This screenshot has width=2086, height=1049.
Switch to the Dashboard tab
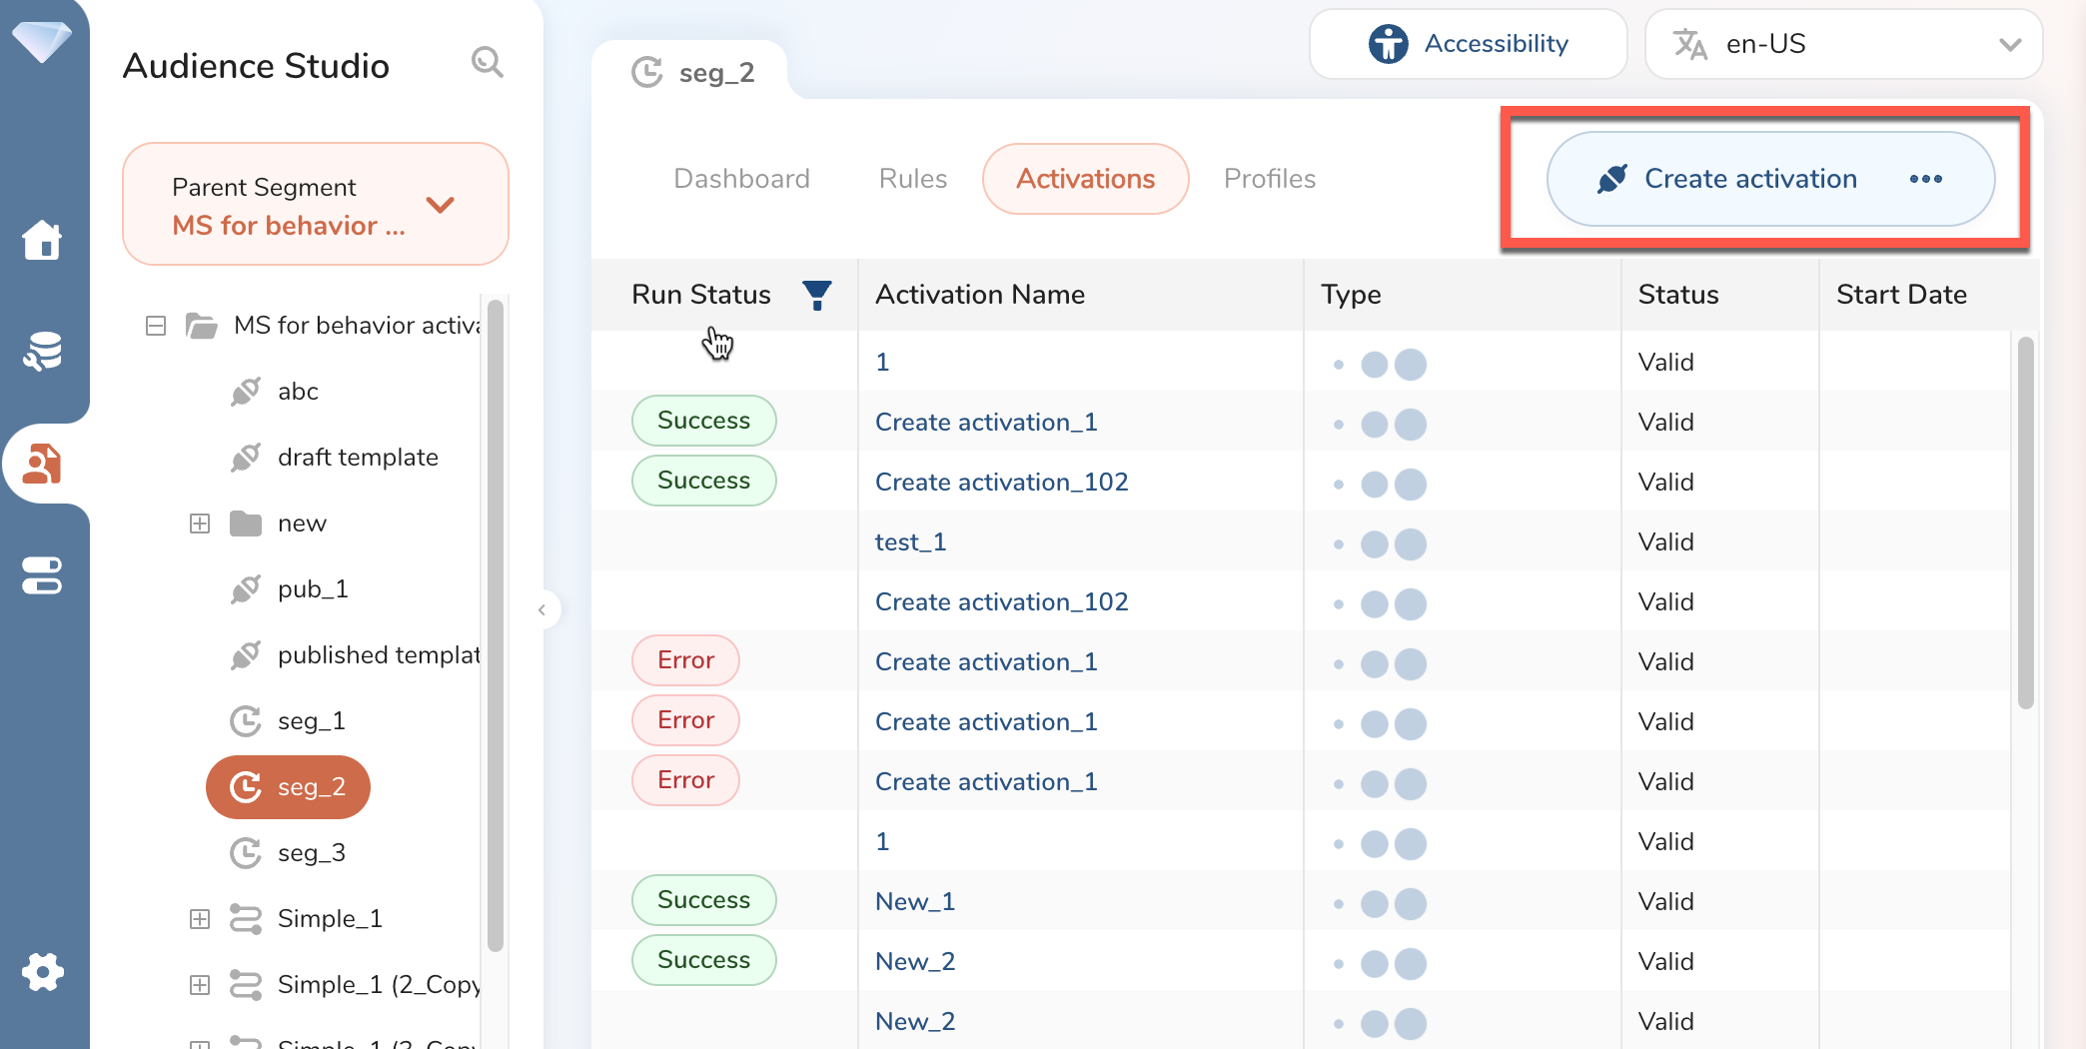[741, 179]
